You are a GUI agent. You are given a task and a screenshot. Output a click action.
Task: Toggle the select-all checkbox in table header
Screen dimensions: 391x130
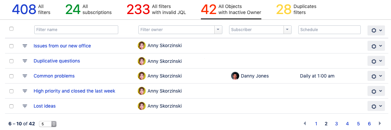tap(11, 29)
